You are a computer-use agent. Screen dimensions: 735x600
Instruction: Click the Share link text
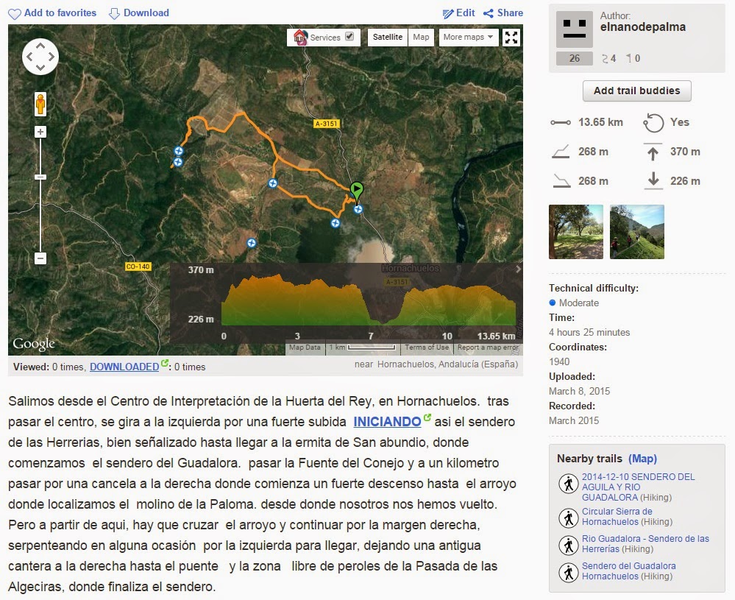point(510,13)
